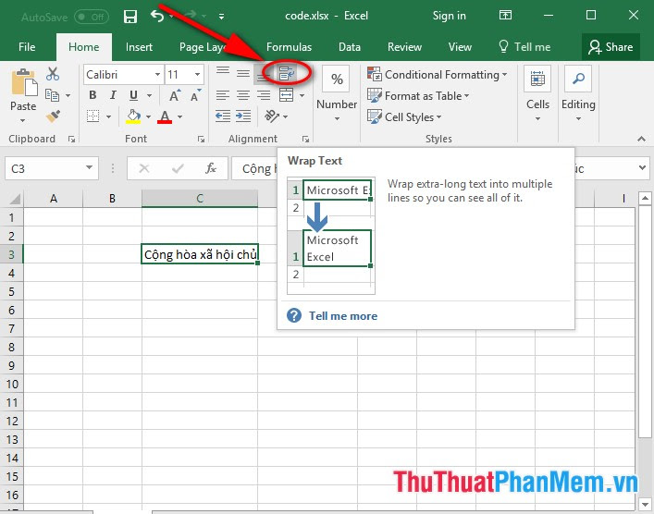This screenshot has width=654, height=514.
Task: Click the Save icon in the title bar
Action: (130, 17)
